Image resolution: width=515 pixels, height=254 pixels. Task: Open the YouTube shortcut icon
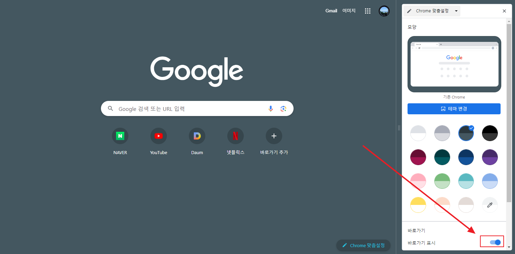pyautogui.click(x=159, y=136)
